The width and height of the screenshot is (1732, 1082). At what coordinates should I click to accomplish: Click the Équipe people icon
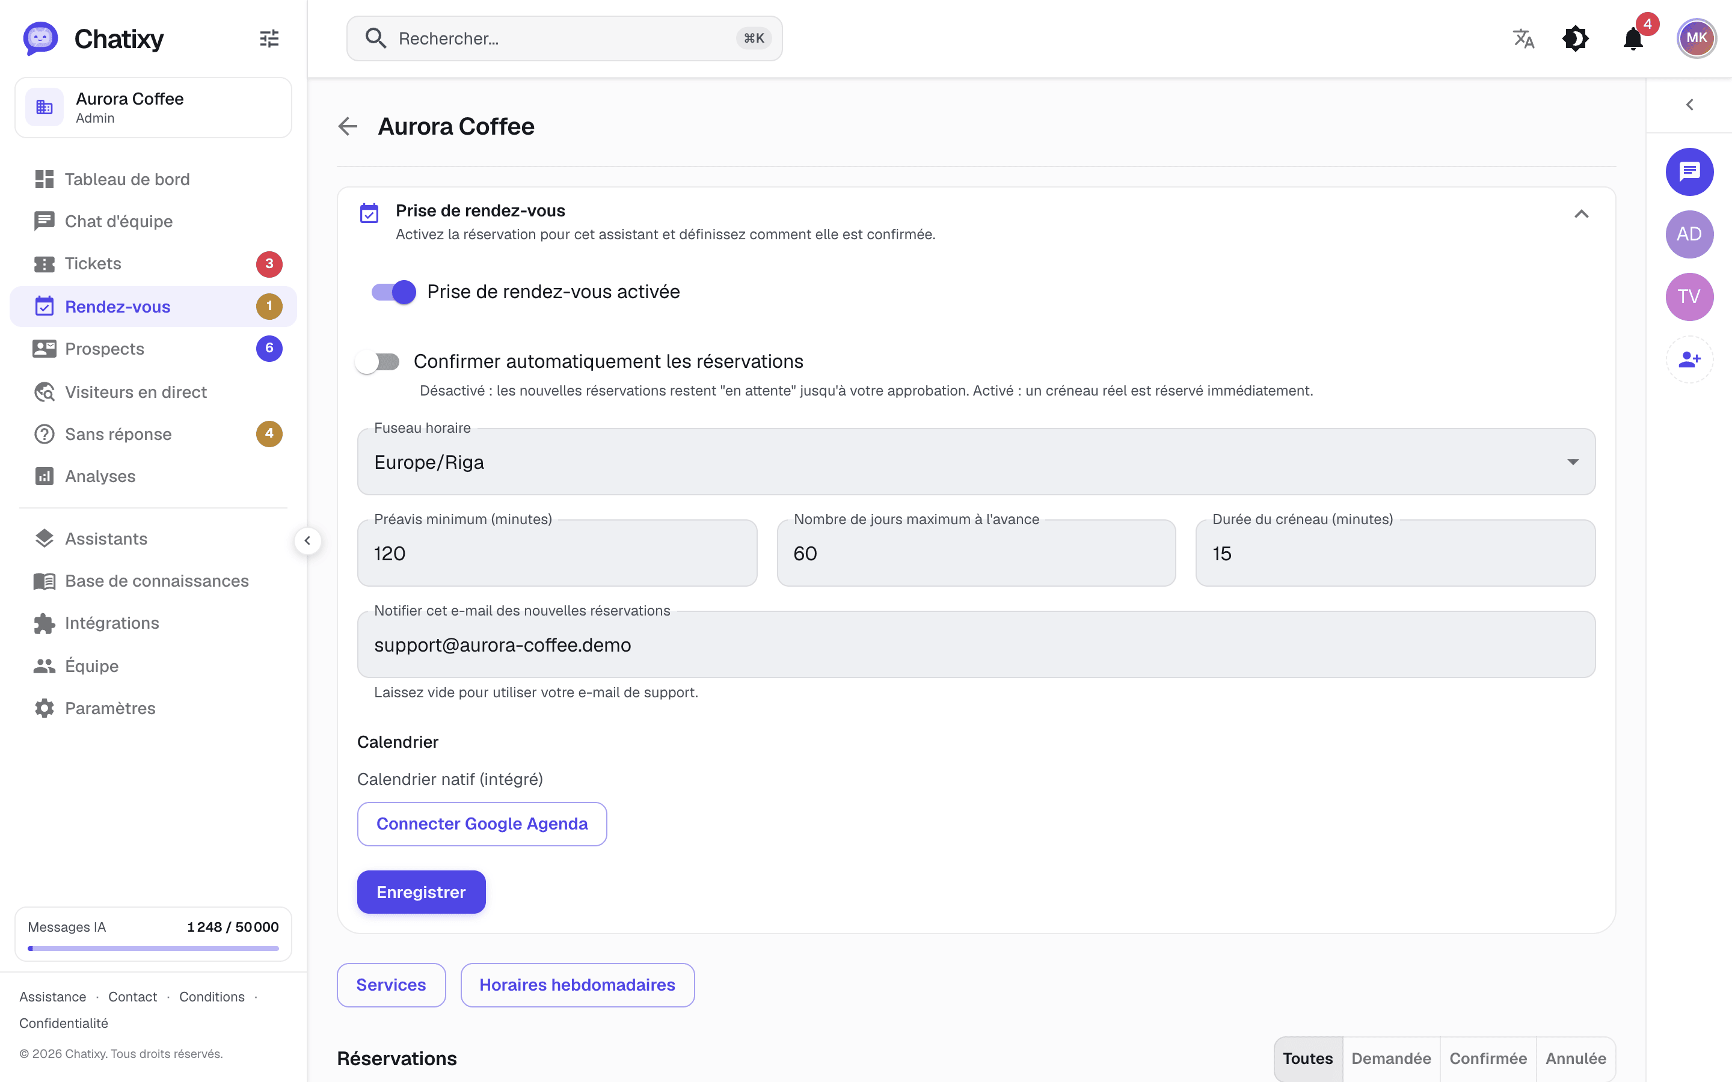click(45, 665)
